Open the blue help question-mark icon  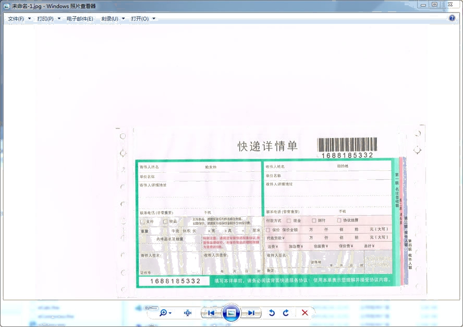click(452, 18)
